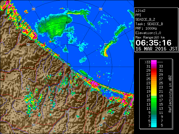Pick the red 29–31 dBZ color band
The image size is (179, 134).
[154, 71]
